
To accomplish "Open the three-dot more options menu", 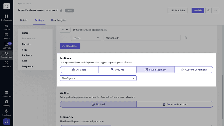I will tap(216, 11).
